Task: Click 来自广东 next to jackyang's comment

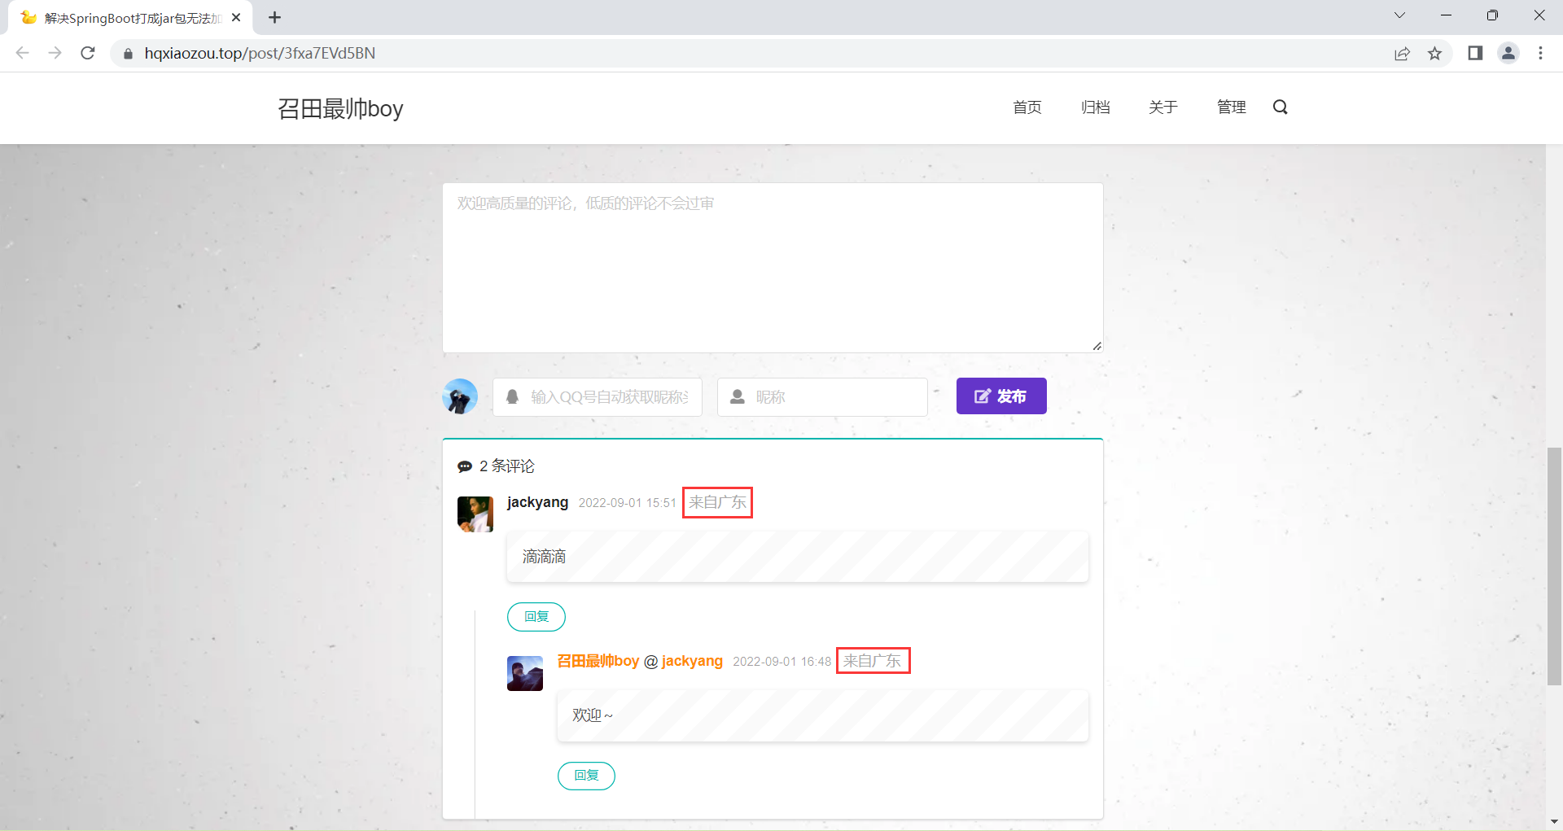Action: (x=717, y=502)
